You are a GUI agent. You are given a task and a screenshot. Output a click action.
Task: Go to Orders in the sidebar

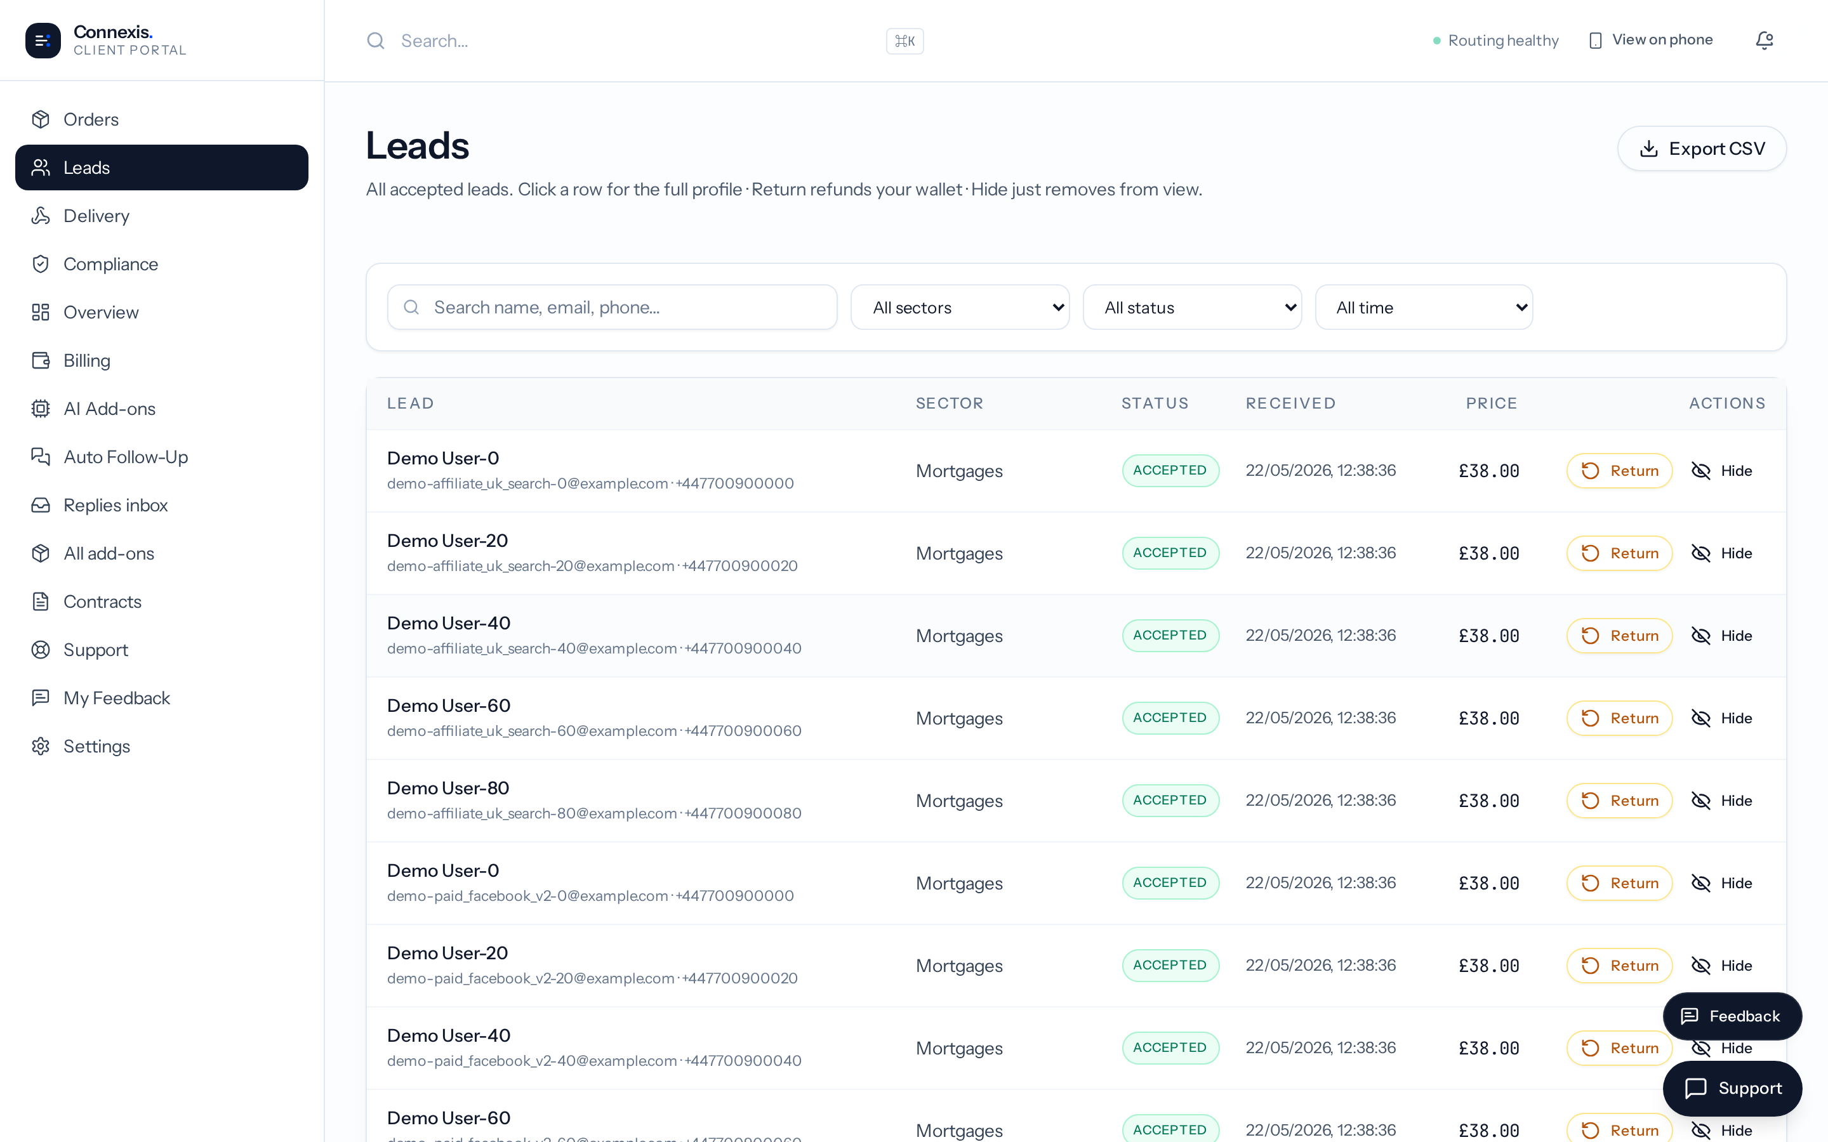pos(162,119)
